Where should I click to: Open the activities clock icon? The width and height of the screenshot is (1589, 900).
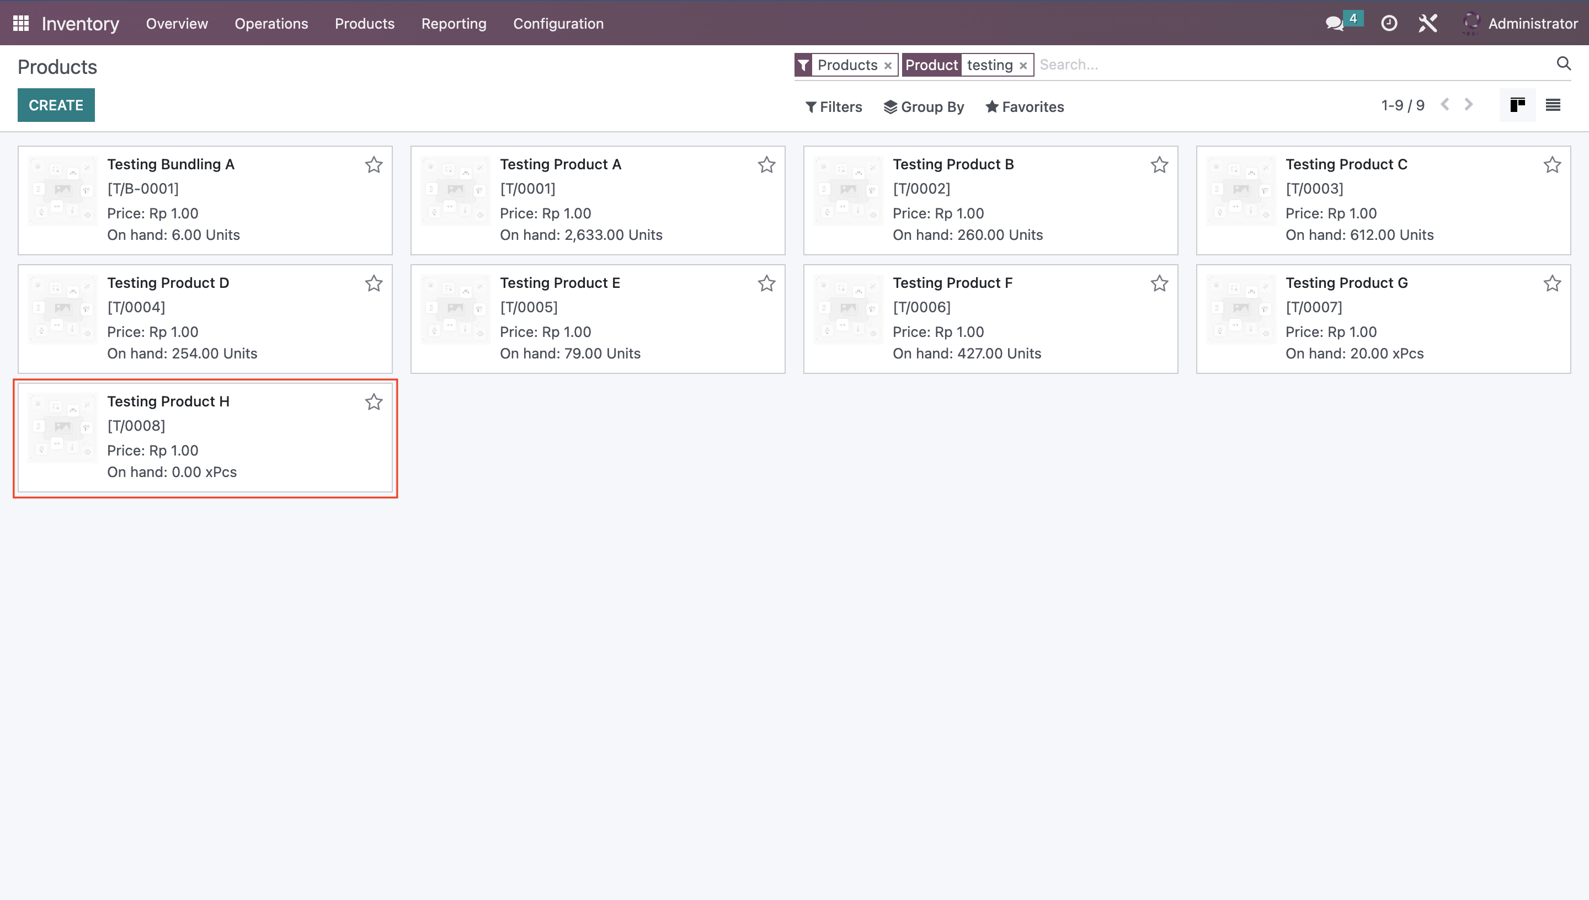(x=1389, y=24)
